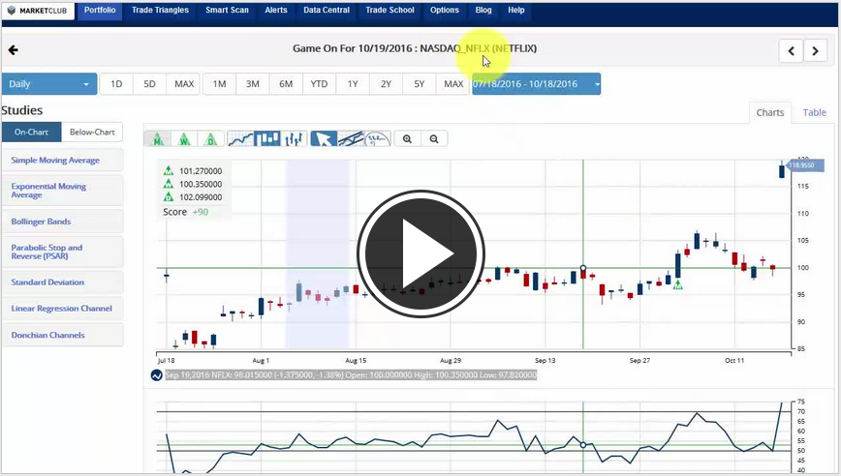Go back with the left arrow

pos(14,50)
